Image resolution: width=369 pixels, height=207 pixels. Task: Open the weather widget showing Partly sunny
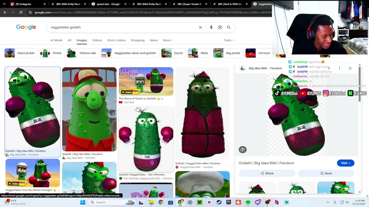click(15, 202)
